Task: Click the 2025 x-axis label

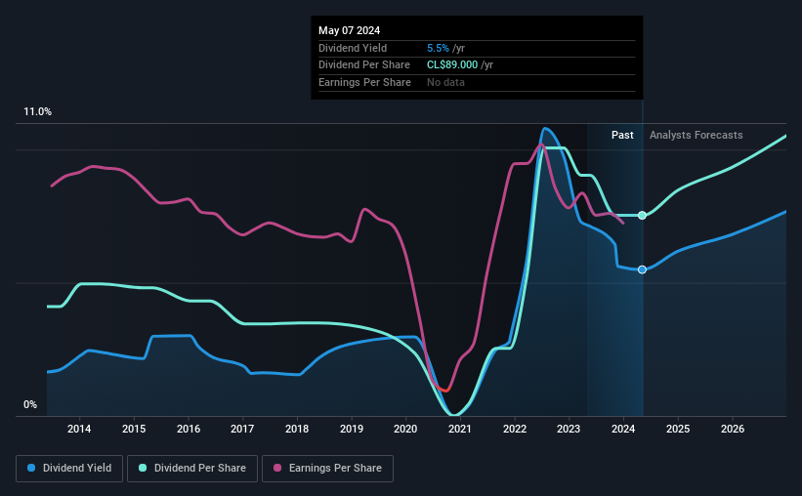Action: point(678,429)
